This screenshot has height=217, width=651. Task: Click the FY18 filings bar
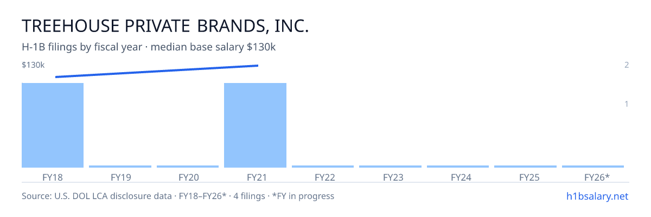coord(53,125)
